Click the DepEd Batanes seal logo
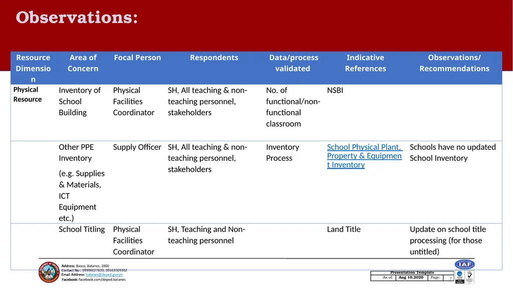Screen dimensions: 513x288 49,272
